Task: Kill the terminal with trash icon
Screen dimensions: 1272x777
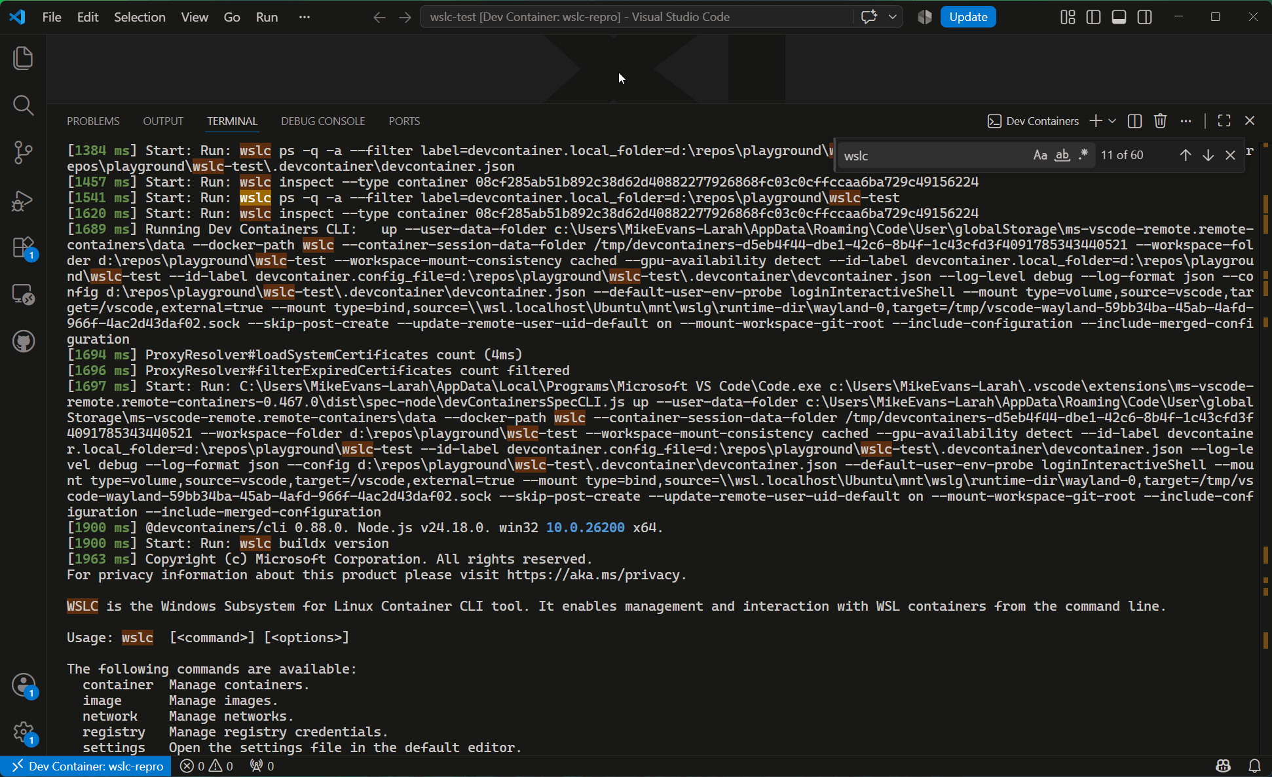Action: (x=1160, y=121)
